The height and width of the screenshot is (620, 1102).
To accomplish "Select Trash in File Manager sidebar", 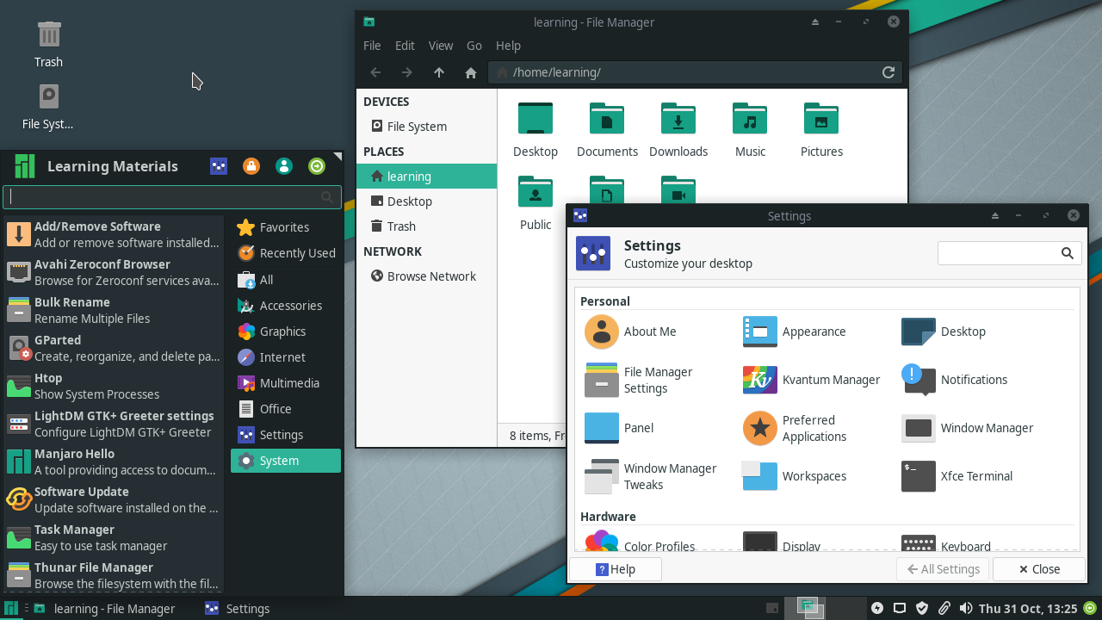I will [427, 226].
